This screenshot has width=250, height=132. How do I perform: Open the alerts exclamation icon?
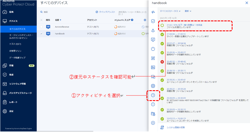tap(153, 104)
